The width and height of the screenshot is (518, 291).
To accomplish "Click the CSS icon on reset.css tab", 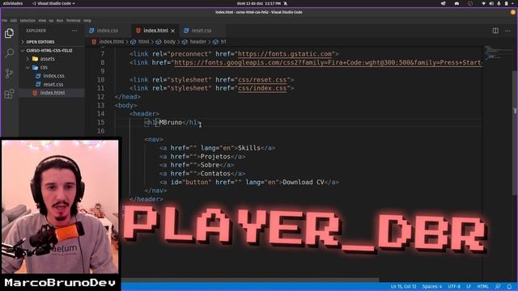I will [186, 31].
